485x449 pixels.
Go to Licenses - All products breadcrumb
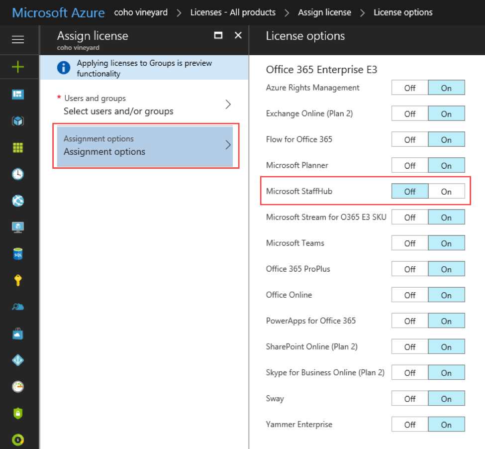click(233, 12)
